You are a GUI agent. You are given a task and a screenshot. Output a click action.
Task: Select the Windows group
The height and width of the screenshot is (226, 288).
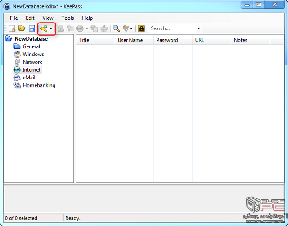pos(33,54)
